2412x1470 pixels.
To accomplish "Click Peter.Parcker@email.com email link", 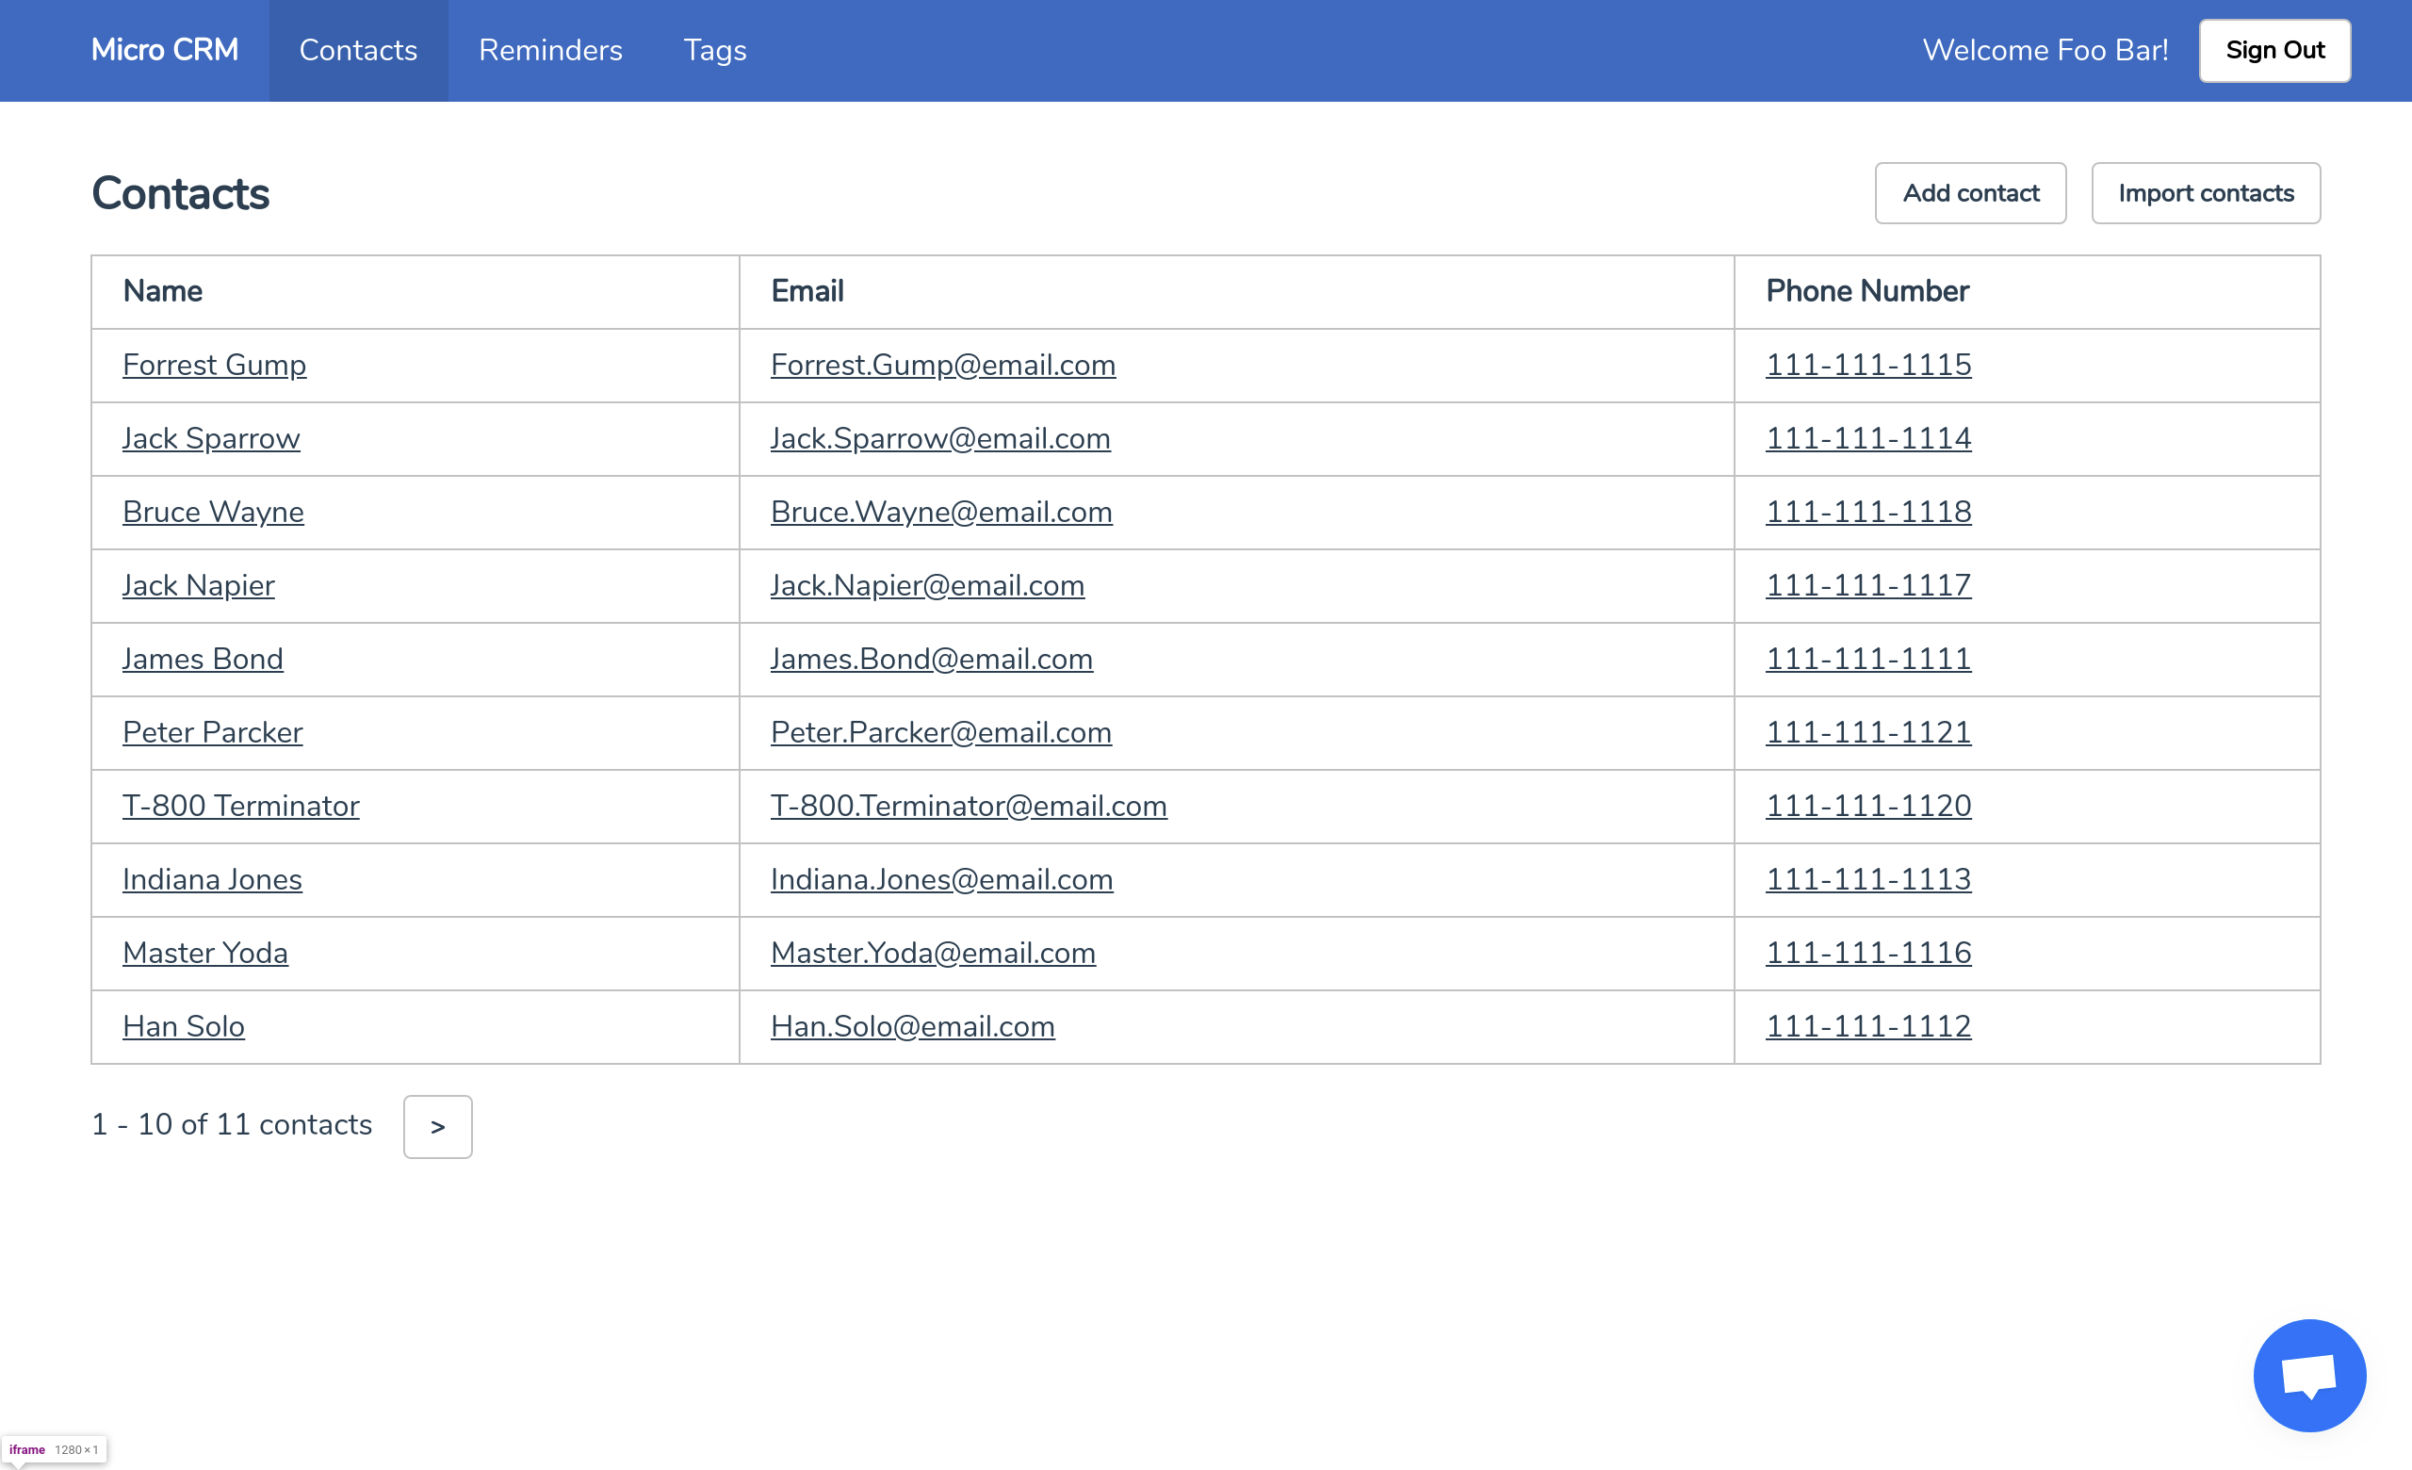I will coord(940,732).
